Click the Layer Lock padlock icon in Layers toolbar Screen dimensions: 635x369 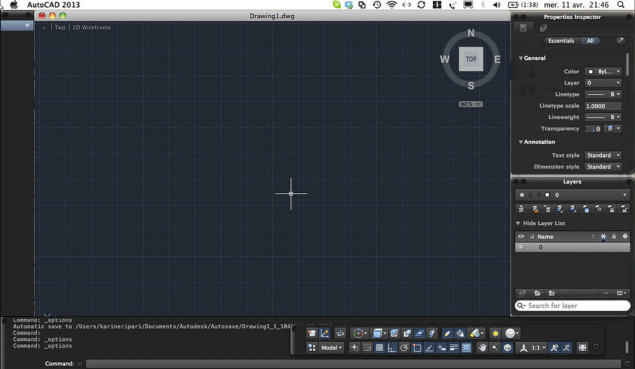[x=612, y=209]
